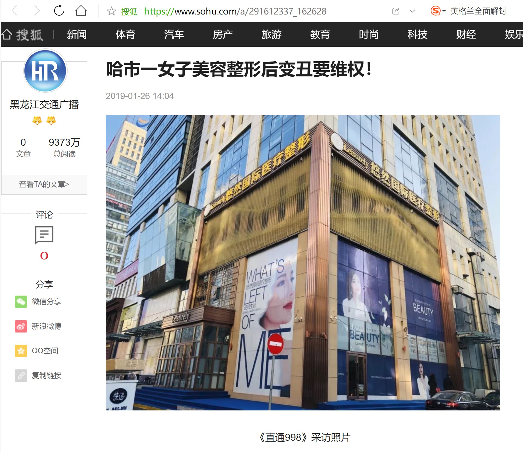Screen dimensions: 523x452
Task: Click the 0 文章 article count
Action: pos(23,147)
